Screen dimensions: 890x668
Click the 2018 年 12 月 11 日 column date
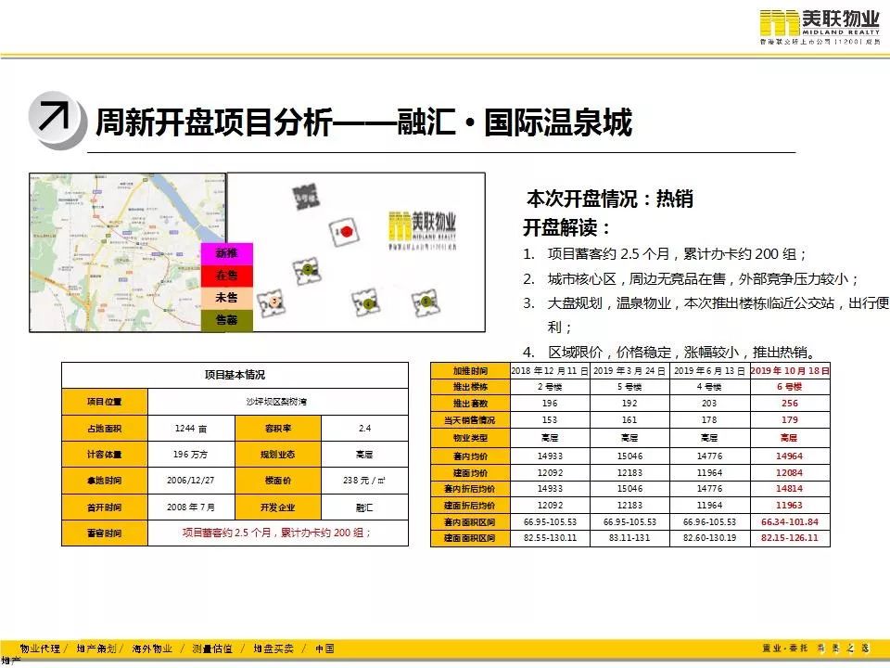click(550, 371)
